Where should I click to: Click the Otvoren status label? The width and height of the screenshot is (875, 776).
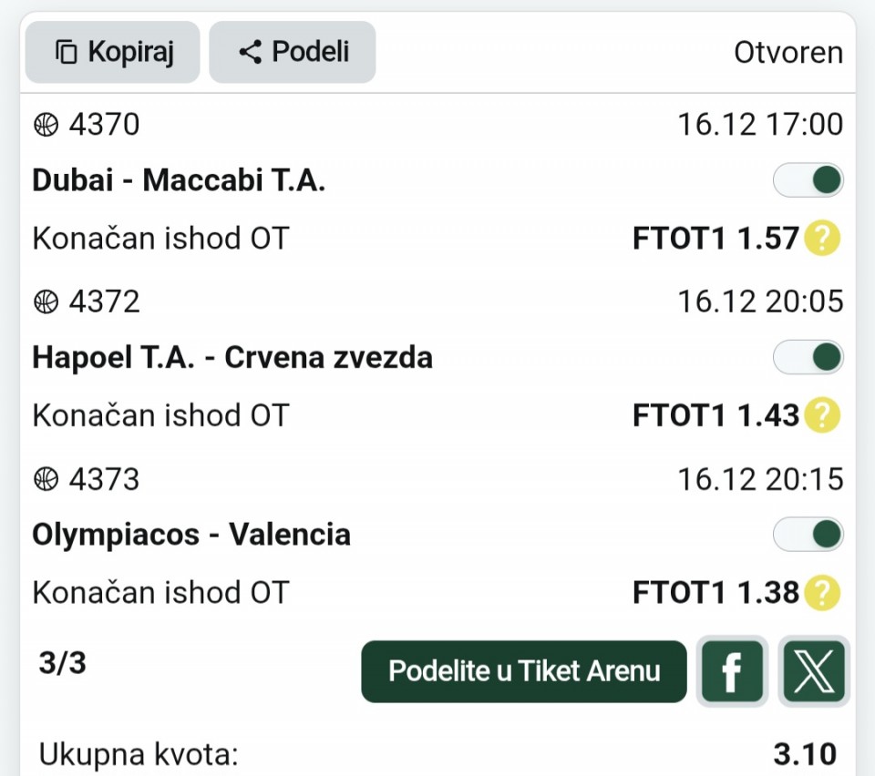788,53
